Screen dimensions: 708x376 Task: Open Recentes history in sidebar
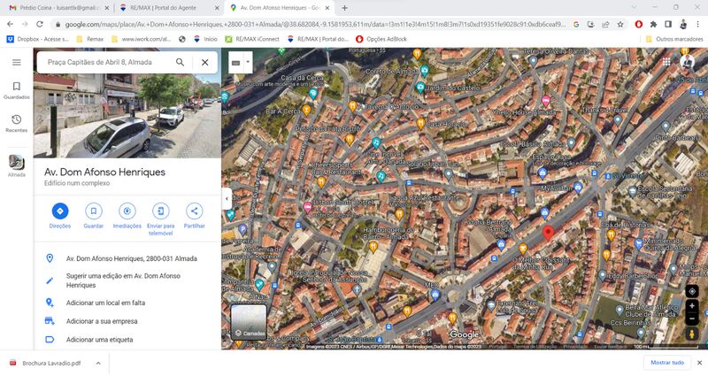tap(17, 123)
